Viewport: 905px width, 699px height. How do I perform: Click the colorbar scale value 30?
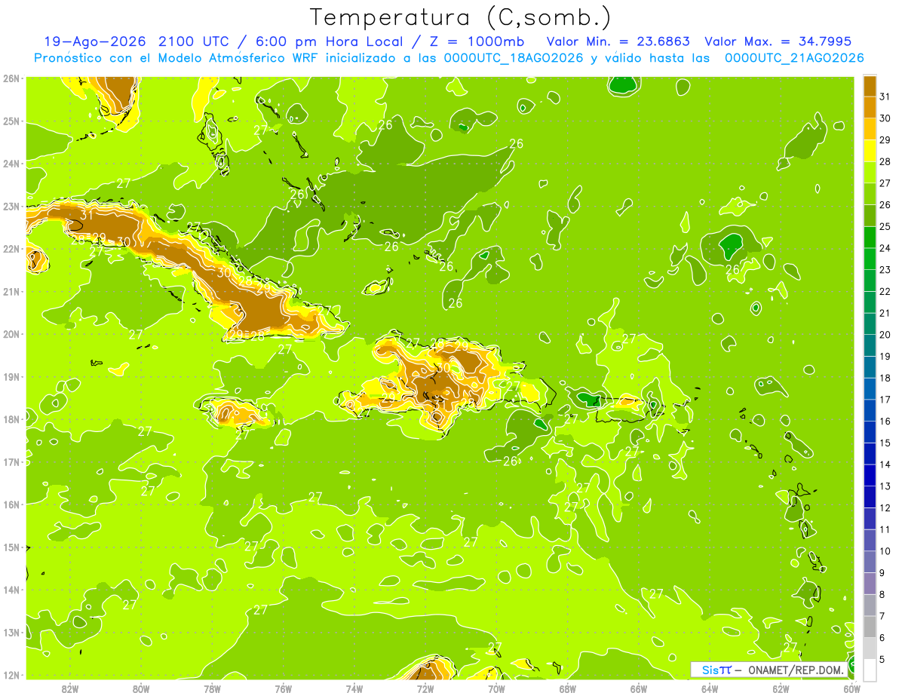click(885, 118)
